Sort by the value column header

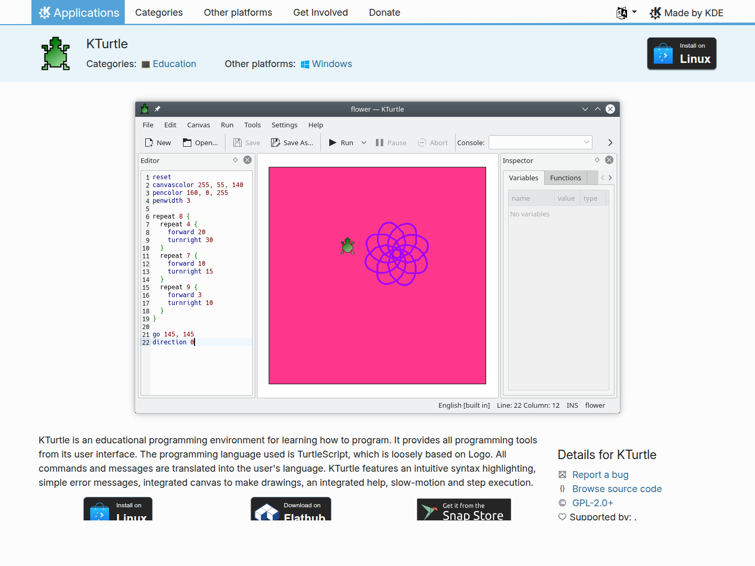pos(567,198)
